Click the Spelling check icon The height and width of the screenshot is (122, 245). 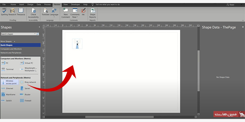pos(4,12)
